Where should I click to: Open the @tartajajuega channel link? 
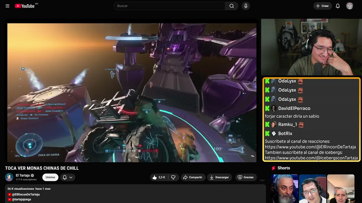pos(21,199)
